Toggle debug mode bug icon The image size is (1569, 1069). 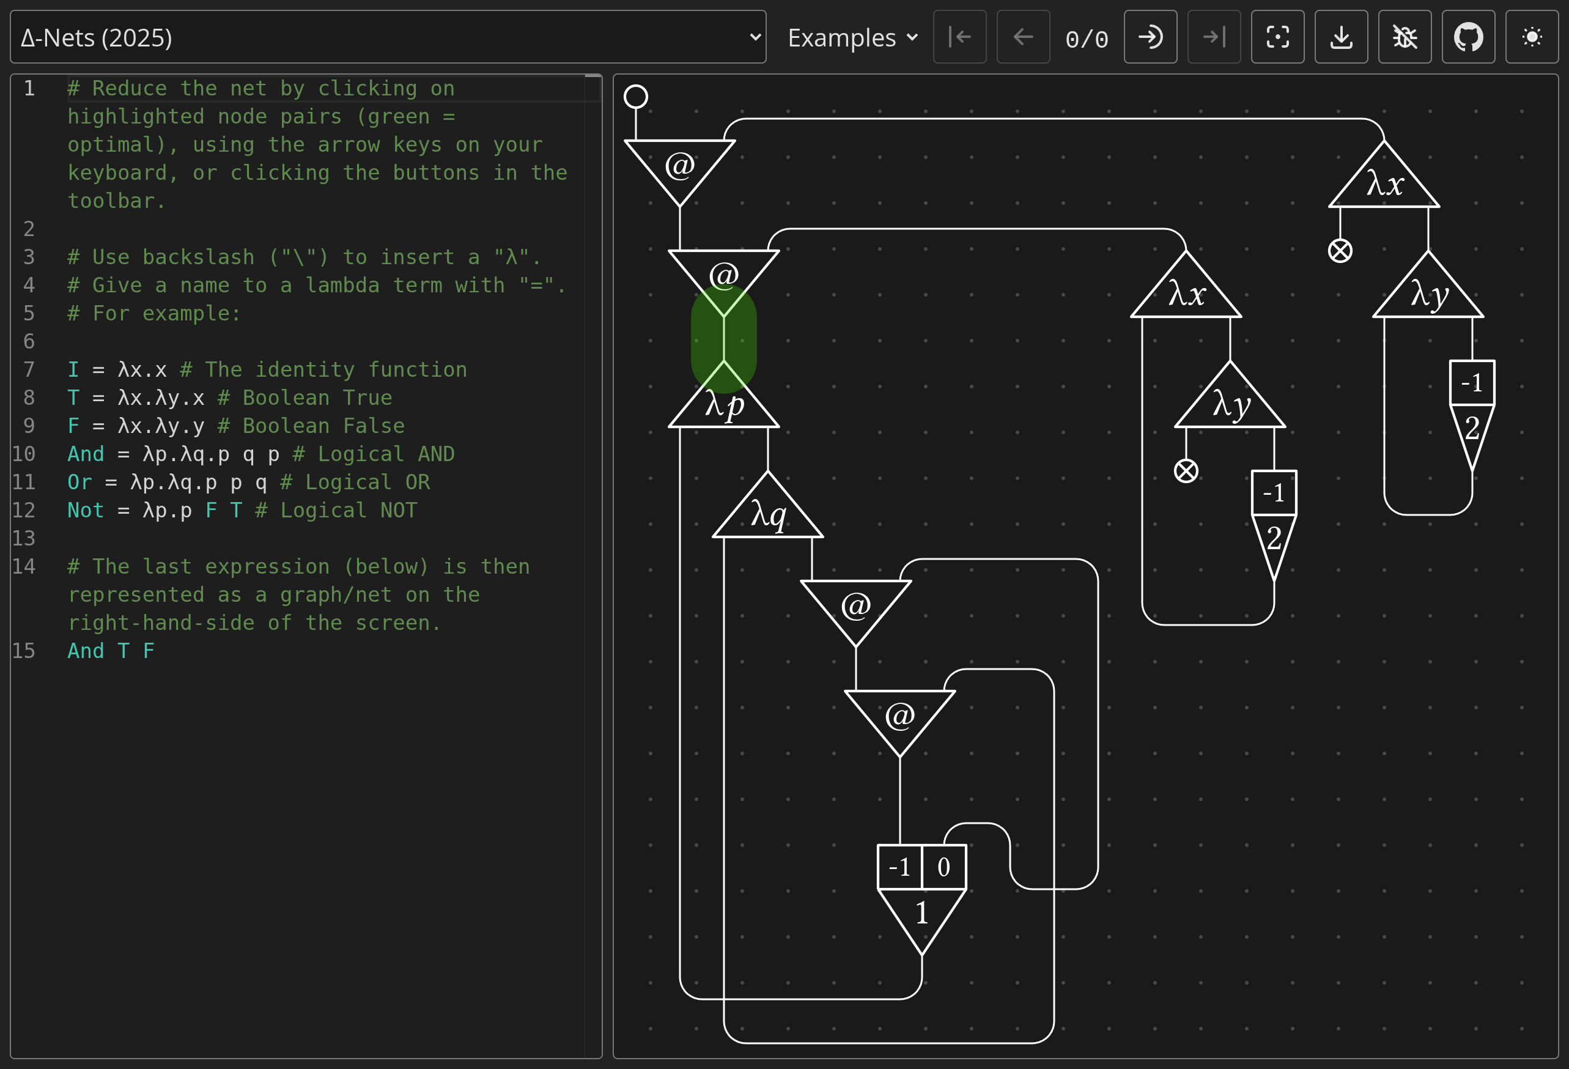pos(1405,37)
